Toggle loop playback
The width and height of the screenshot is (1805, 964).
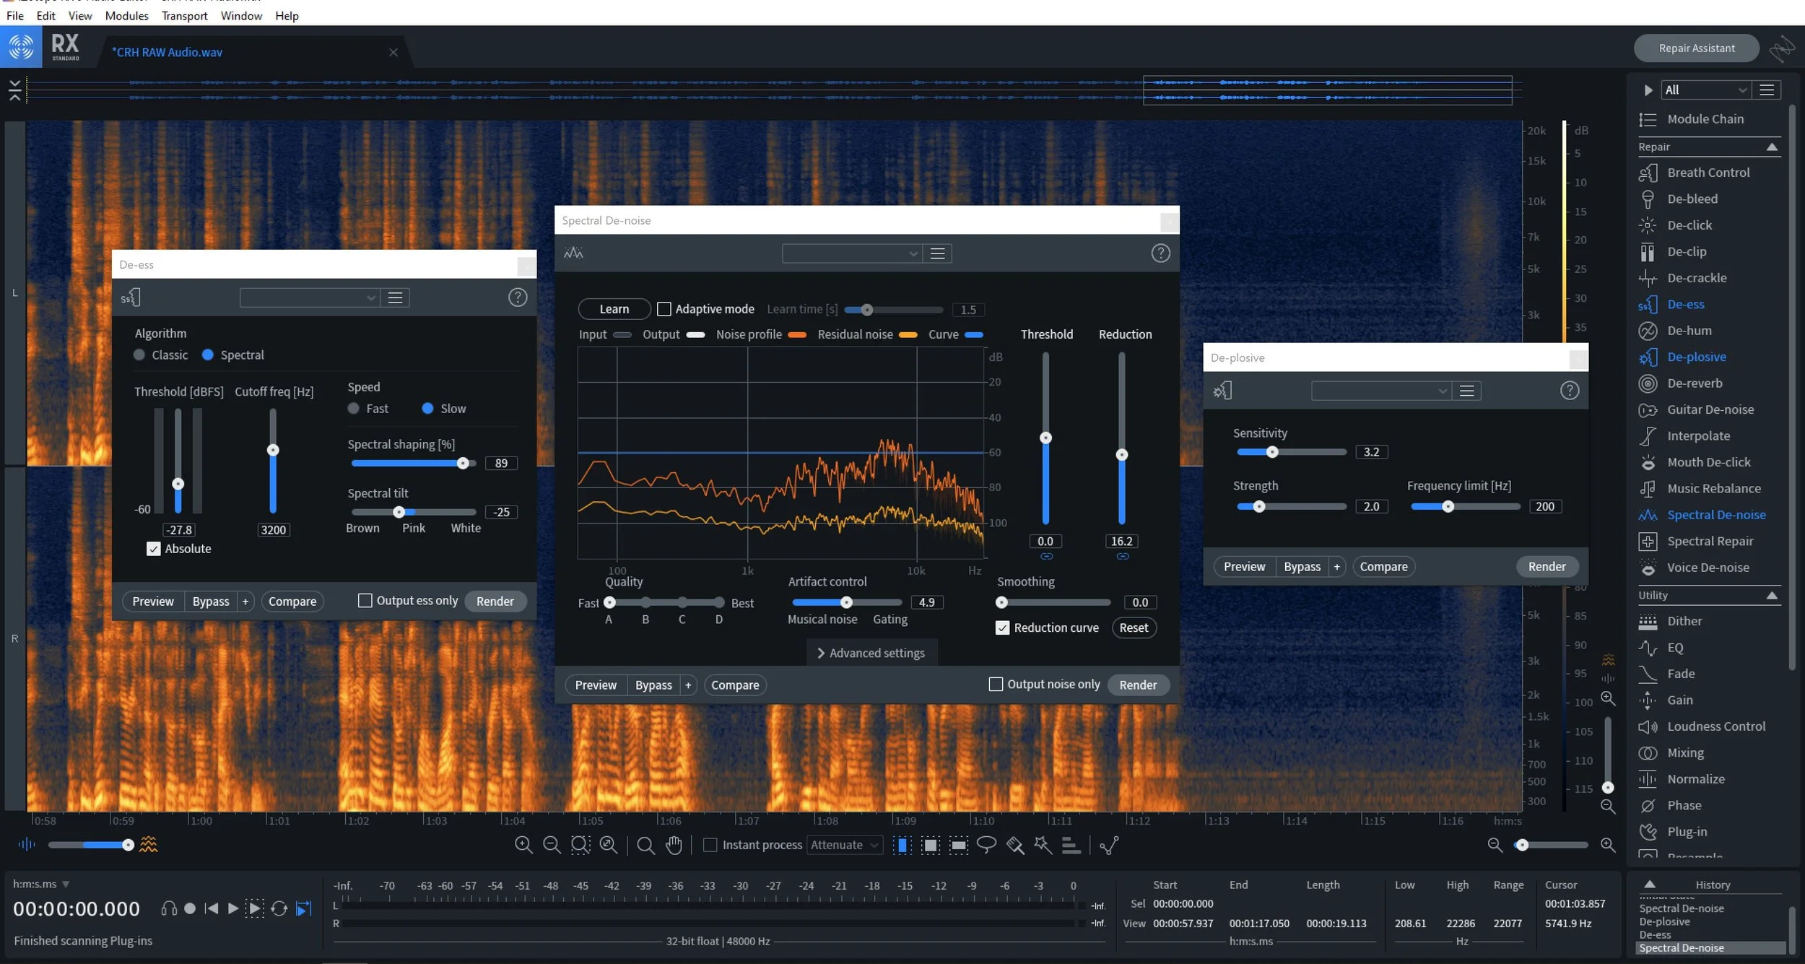279,908
